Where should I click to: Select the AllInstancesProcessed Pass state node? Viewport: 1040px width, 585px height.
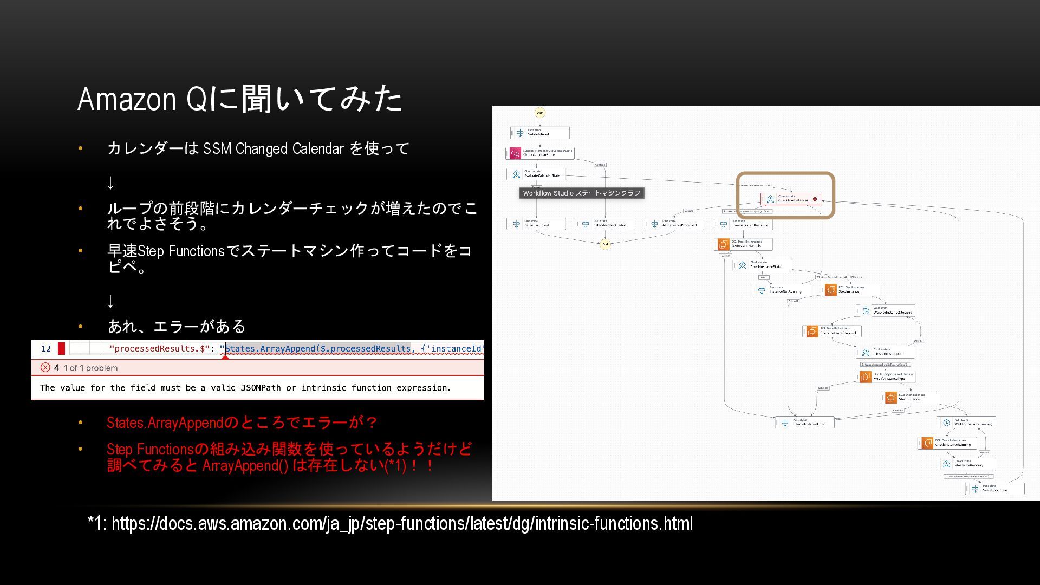(675, 224)
